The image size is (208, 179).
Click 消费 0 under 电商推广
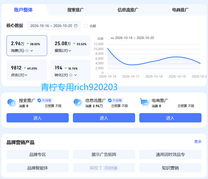pos(156,106)
